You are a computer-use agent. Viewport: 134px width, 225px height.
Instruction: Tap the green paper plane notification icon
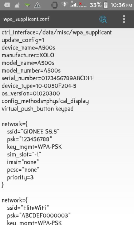tap(27, 5)
